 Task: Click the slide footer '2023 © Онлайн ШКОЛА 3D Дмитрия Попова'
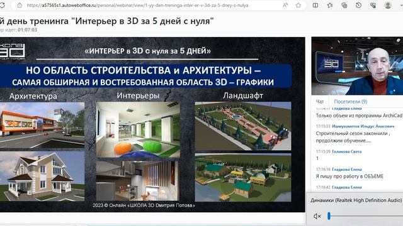coord(144,205)
